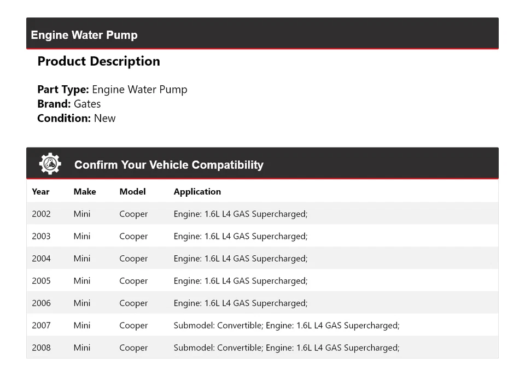
Task: Select the 2005 year cell
Action: click(41, 281)
